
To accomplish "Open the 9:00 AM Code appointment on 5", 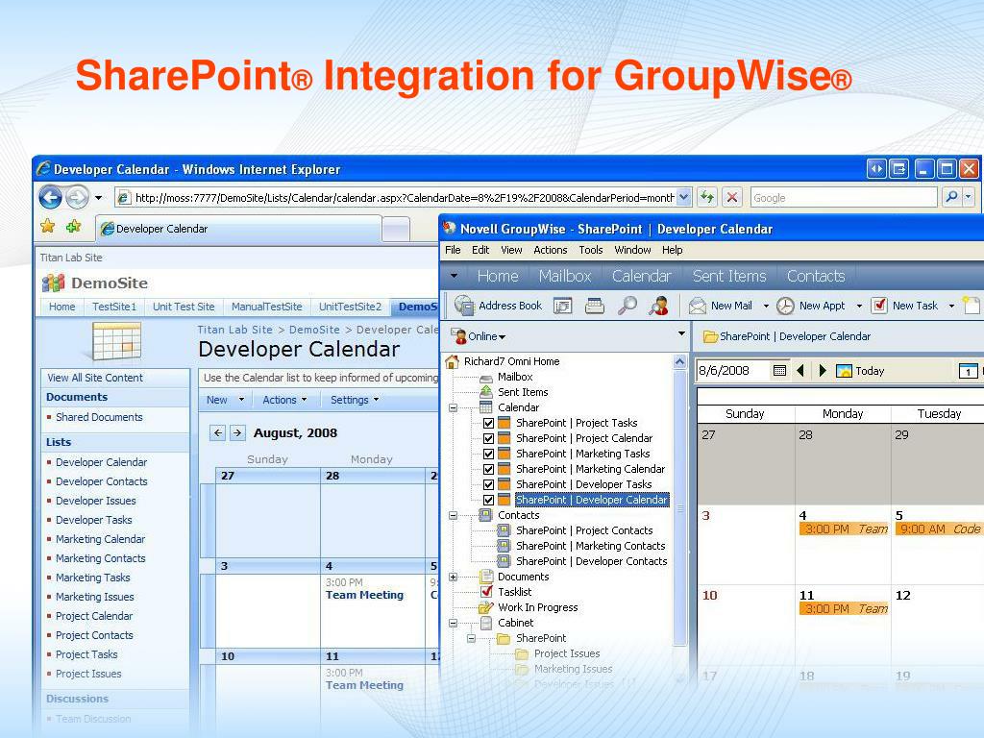I will point(940,529).
